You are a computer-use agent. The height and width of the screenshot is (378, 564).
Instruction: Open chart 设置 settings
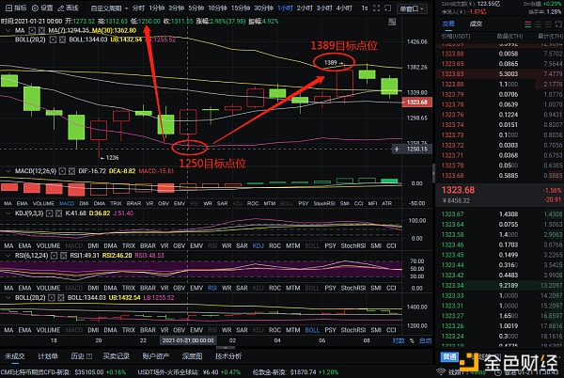pyautogui.click(x=42, y=8)
